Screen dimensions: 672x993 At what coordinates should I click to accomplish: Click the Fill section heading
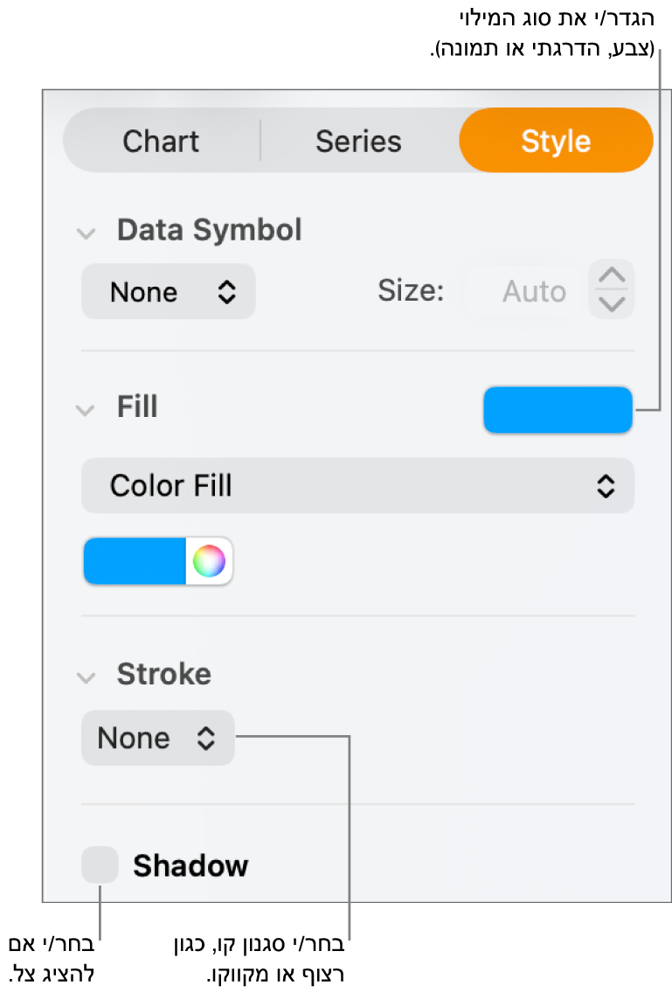(137, 407)
